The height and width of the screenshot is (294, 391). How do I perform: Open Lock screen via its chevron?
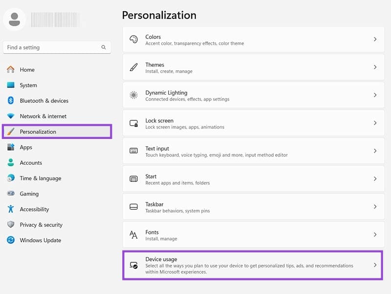[x=375, y=123]
